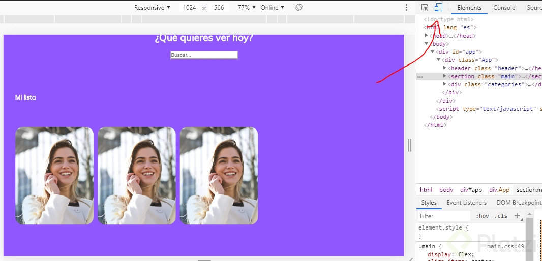This screenshot has width=542, height=261.
Task: Click the Buscar search input on page
Action: [204, 55]
